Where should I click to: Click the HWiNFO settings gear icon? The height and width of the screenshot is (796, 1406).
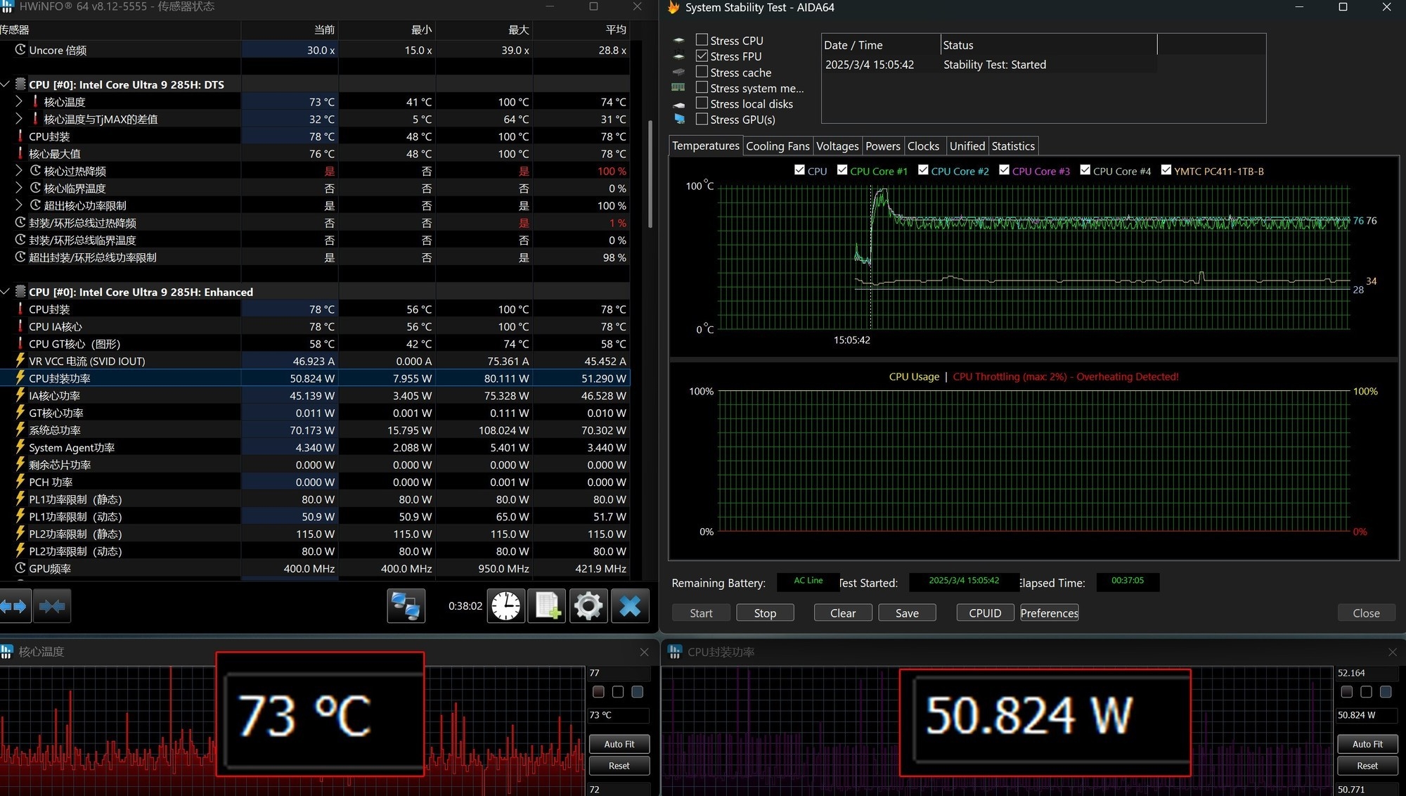point(588,605)
